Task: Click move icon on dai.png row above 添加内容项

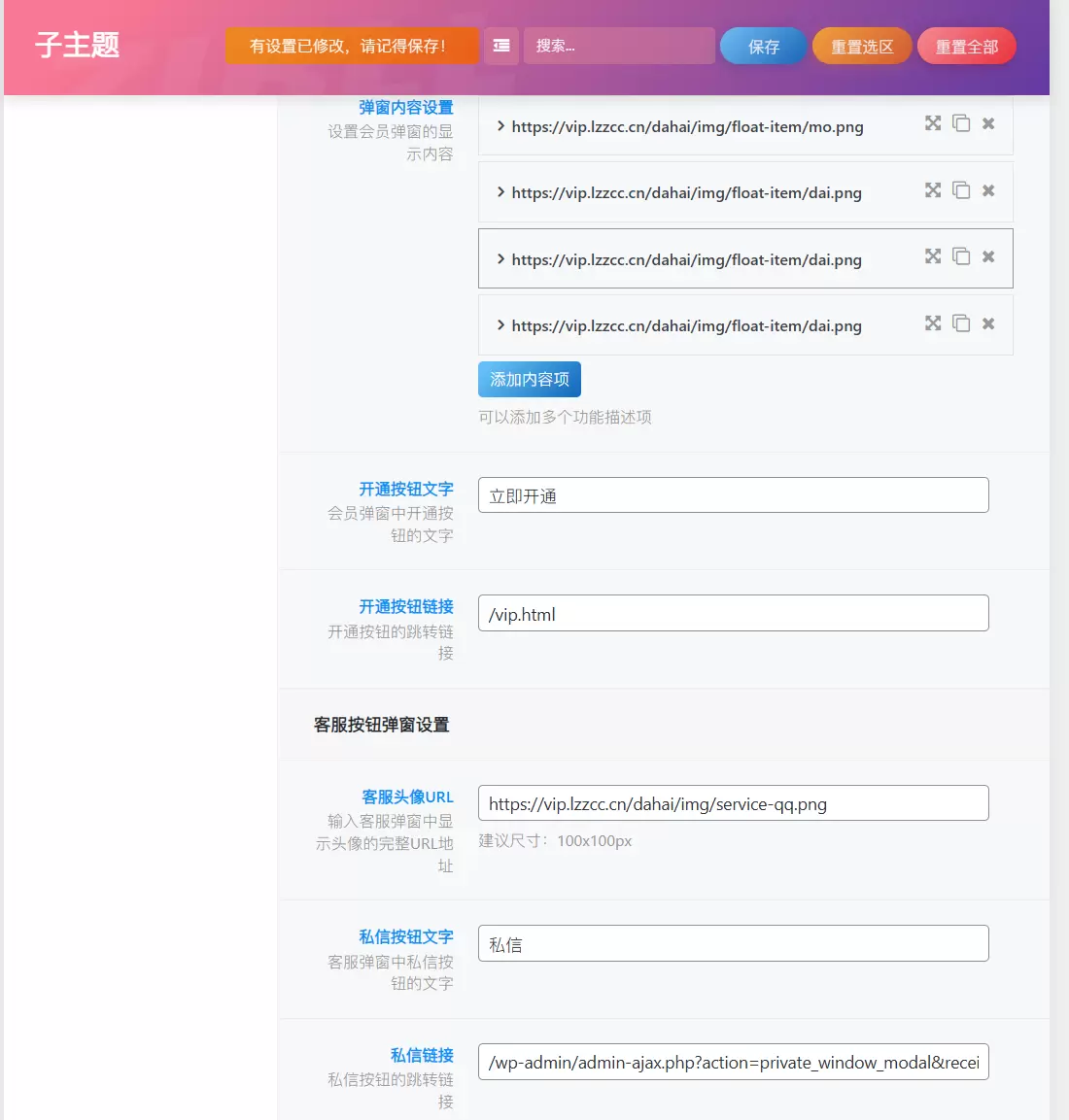Action: click(x=933, y=323)
